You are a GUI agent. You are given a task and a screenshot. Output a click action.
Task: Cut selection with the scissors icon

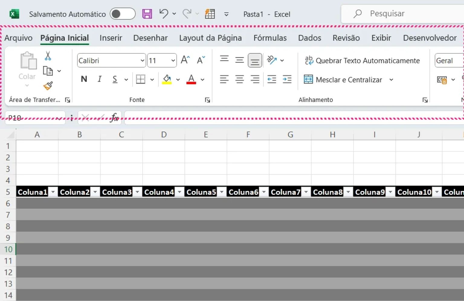48,56
